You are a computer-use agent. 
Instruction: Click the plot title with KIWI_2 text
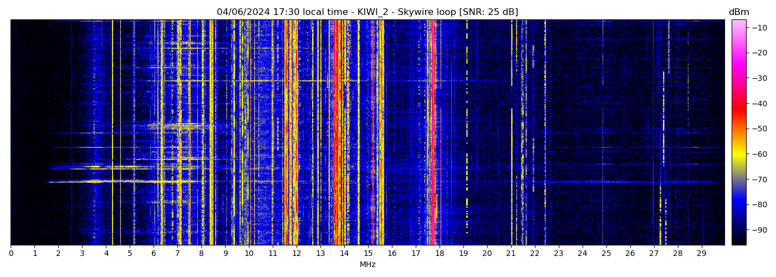(x=367, y=12)
